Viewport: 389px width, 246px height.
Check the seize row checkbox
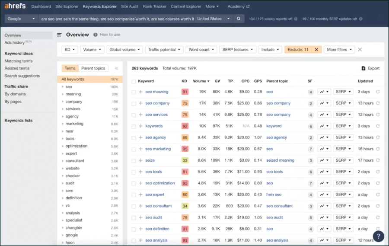[134, 160]
